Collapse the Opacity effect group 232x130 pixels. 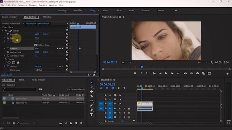[x=3, y=59]
